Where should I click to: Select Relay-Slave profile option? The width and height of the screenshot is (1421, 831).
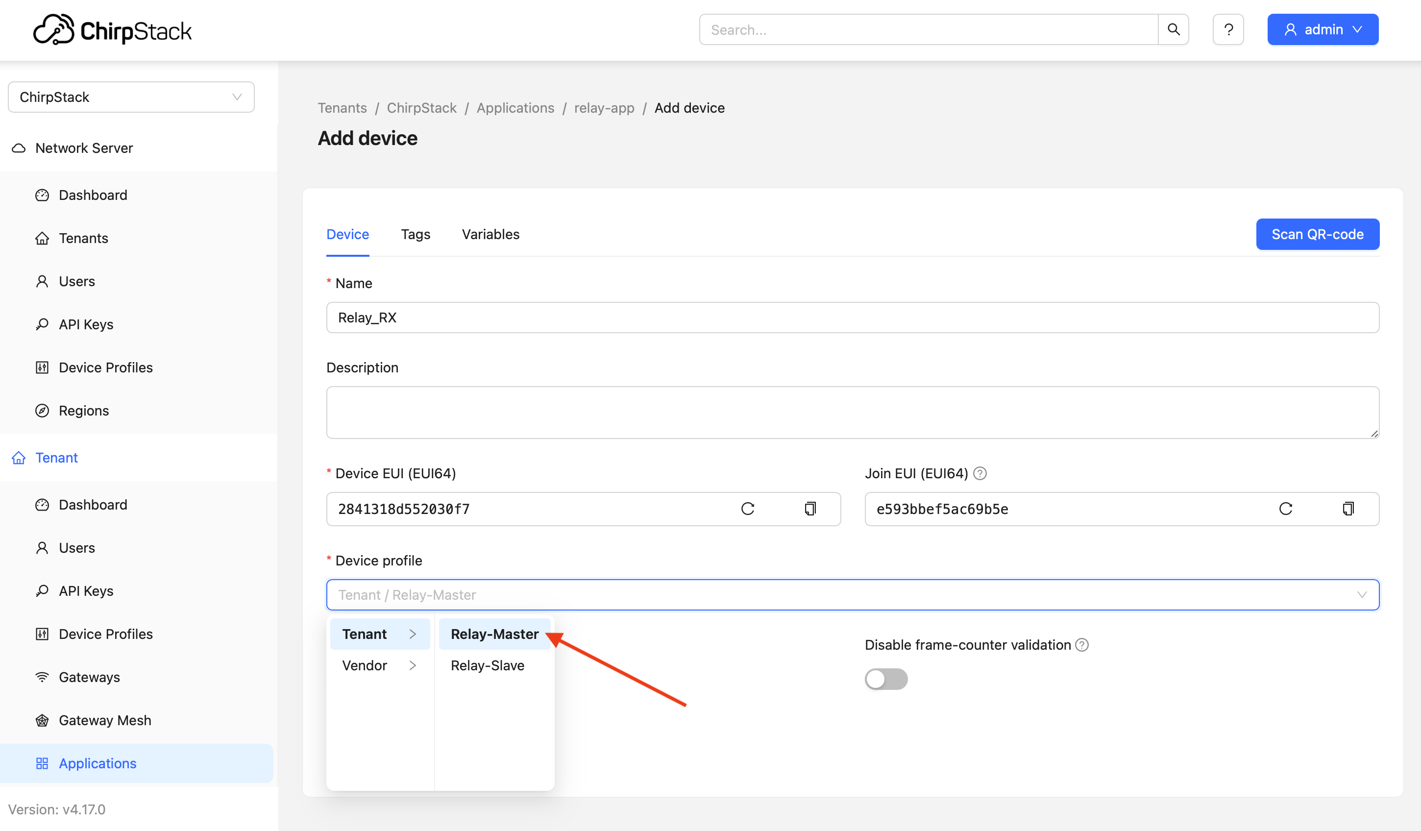point(487,665)
